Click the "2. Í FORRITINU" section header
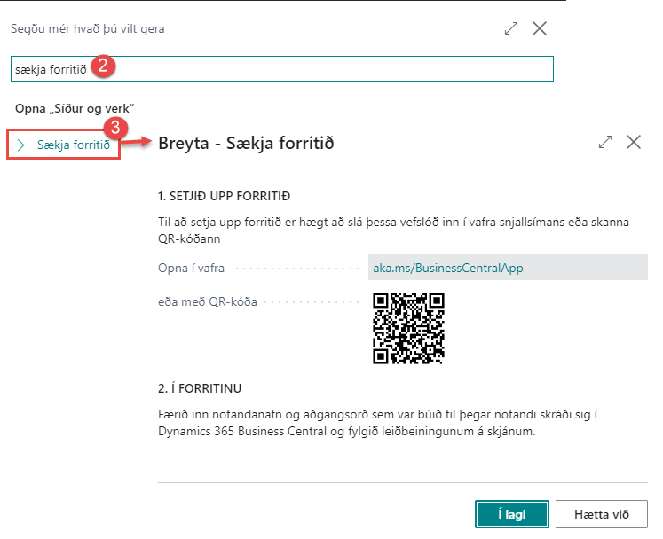 point(206,388)
